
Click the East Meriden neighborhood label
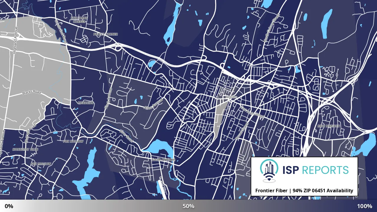[329, 126]
